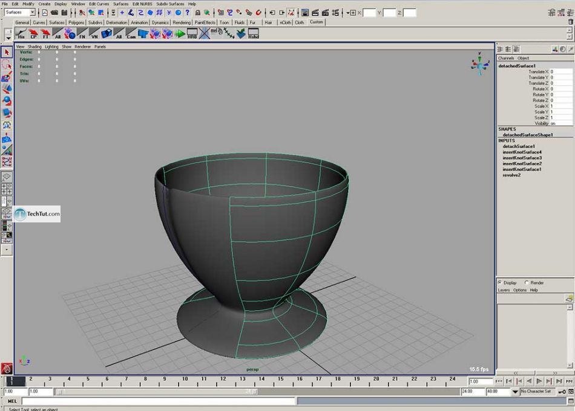Screen dimensions: 575x411
Task: Open the Layers menu in layer editor
Action: pyautogui.click(x=504, y=290)
